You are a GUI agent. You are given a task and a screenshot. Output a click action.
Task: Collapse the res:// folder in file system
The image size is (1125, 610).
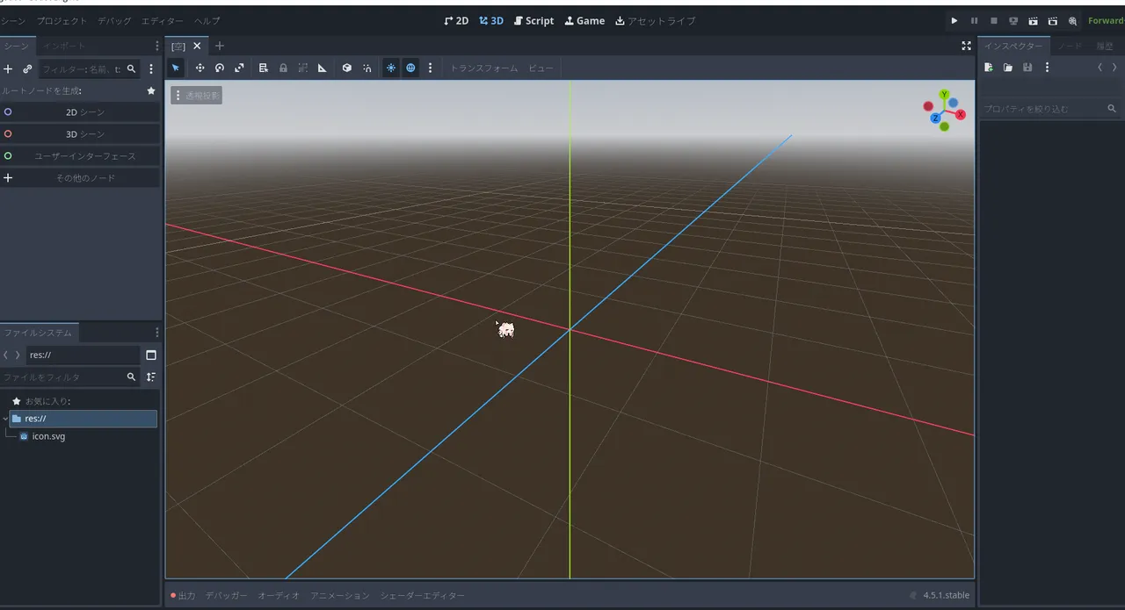pyautogui.click(x=5, y=419)
